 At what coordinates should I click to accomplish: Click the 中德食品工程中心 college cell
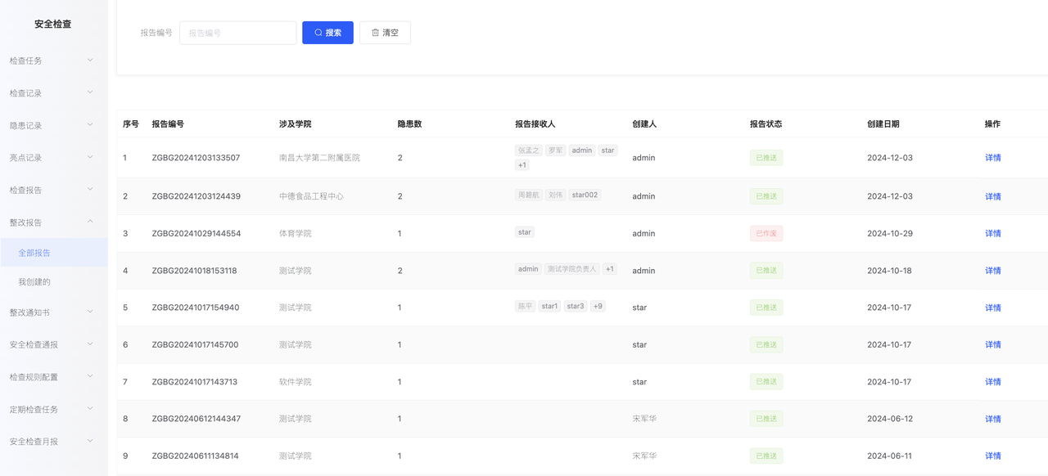(x=311, y=196)
